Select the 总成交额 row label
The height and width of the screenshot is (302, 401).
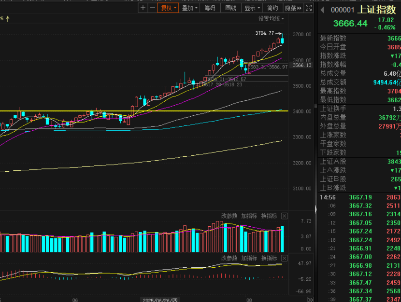333,82
